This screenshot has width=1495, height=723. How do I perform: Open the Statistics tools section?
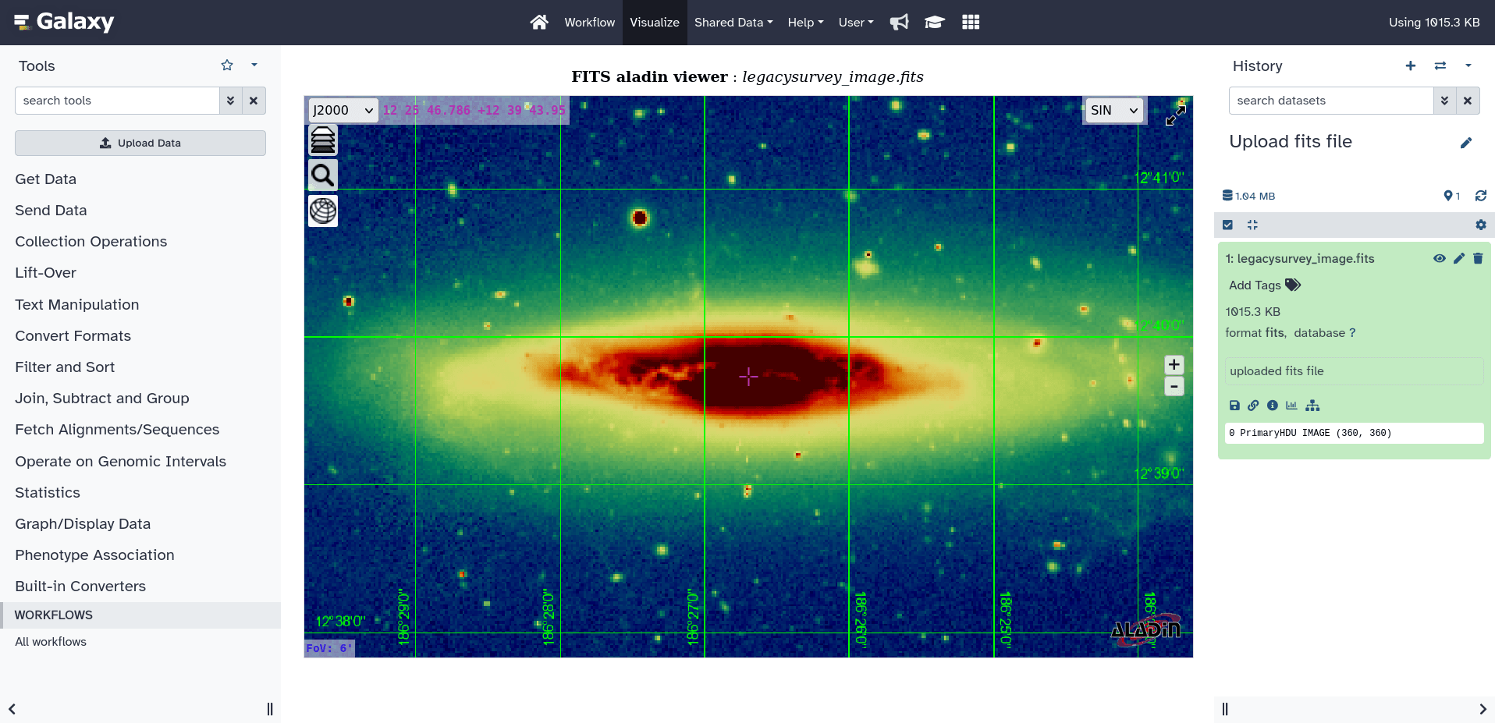48,492
